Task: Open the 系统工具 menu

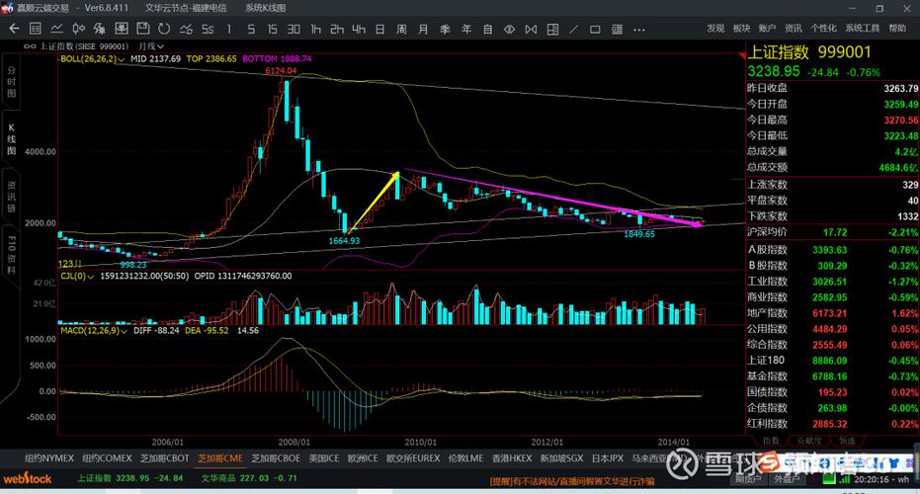Action: click(x=863, y=29)
